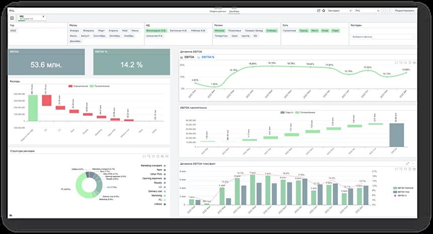Click last toolbar icon on Динамика EBITDA chart
The image size is (433, 234).
pyautogui.click(x=414, y=62)
